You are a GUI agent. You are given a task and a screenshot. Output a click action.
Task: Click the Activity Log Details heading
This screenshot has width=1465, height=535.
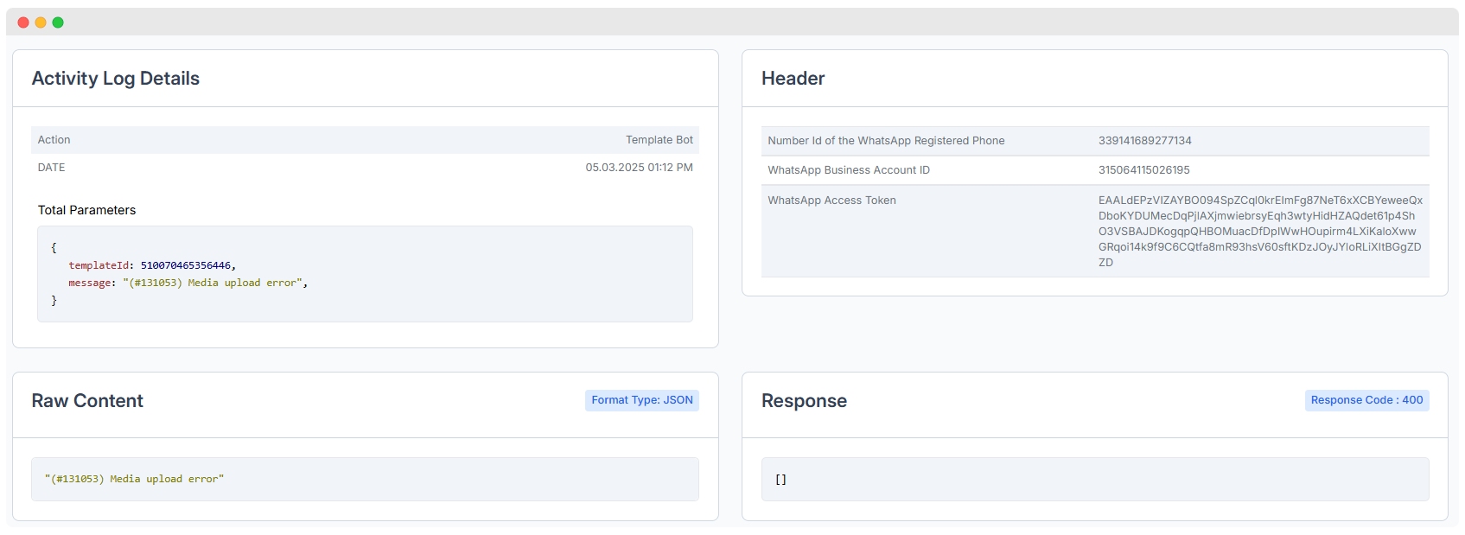[116, 79]
